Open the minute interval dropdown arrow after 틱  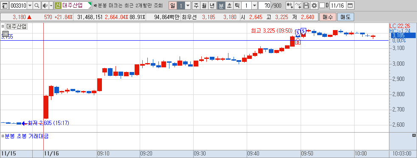click(x=254, y=6)
